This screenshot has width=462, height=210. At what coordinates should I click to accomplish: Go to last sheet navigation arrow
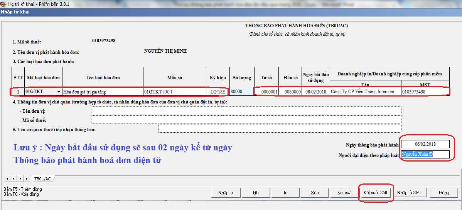click(27, 178)
